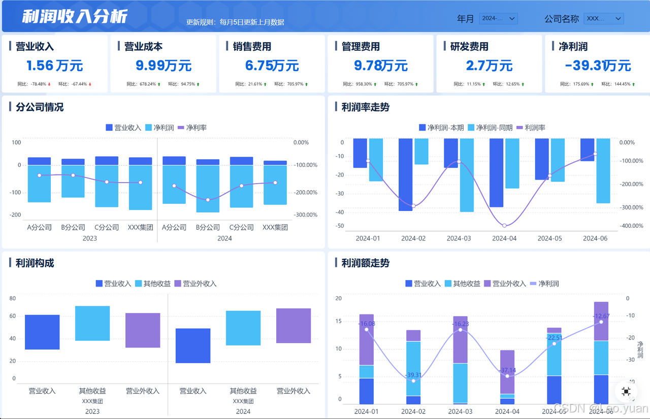Click the -39.31 data point for 2024-02
This screenshot has width=650, height=419.
click(413, 381)
